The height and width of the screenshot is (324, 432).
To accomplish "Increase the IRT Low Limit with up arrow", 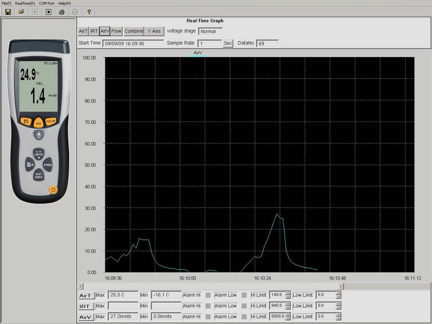I will tap(338, 304).
